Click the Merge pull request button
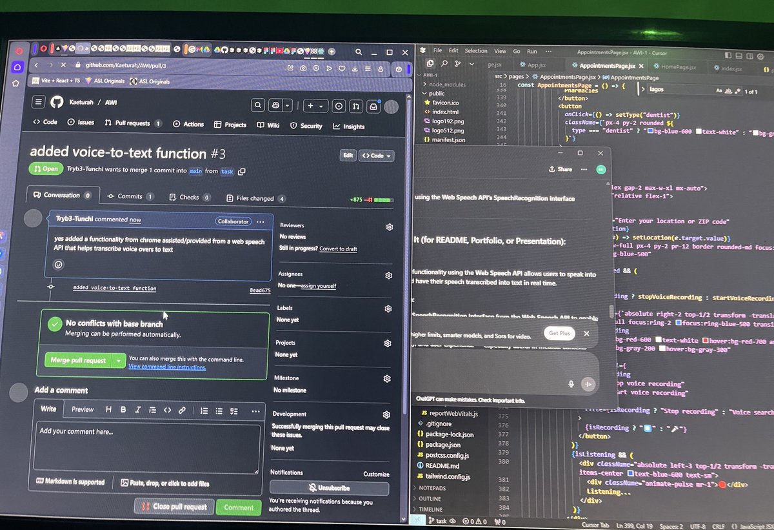The image size is (774, 530). (78, 360)
